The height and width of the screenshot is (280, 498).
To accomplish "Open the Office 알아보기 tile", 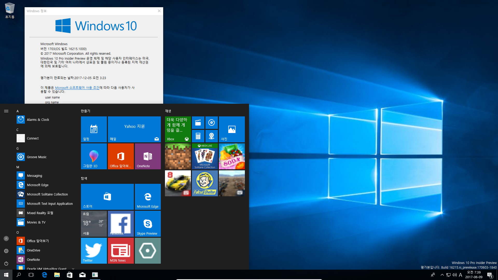I will tap(121, 156).
